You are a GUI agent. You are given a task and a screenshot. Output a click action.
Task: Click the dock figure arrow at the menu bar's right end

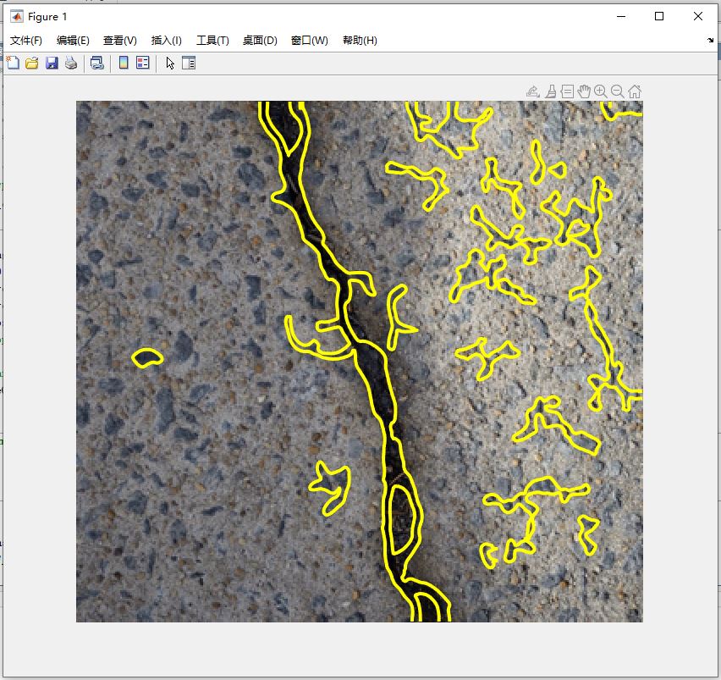[711, 41]
